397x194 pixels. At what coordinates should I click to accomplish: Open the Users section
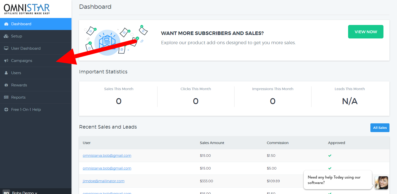pos(36,73)
